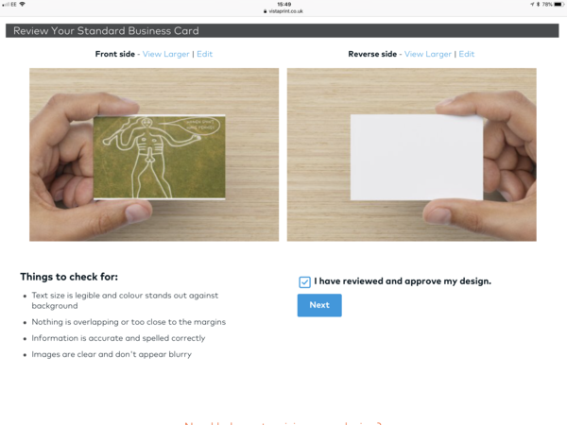567x425 pixels.
Task: Click the blue Next button
Action: coord(319,305)
